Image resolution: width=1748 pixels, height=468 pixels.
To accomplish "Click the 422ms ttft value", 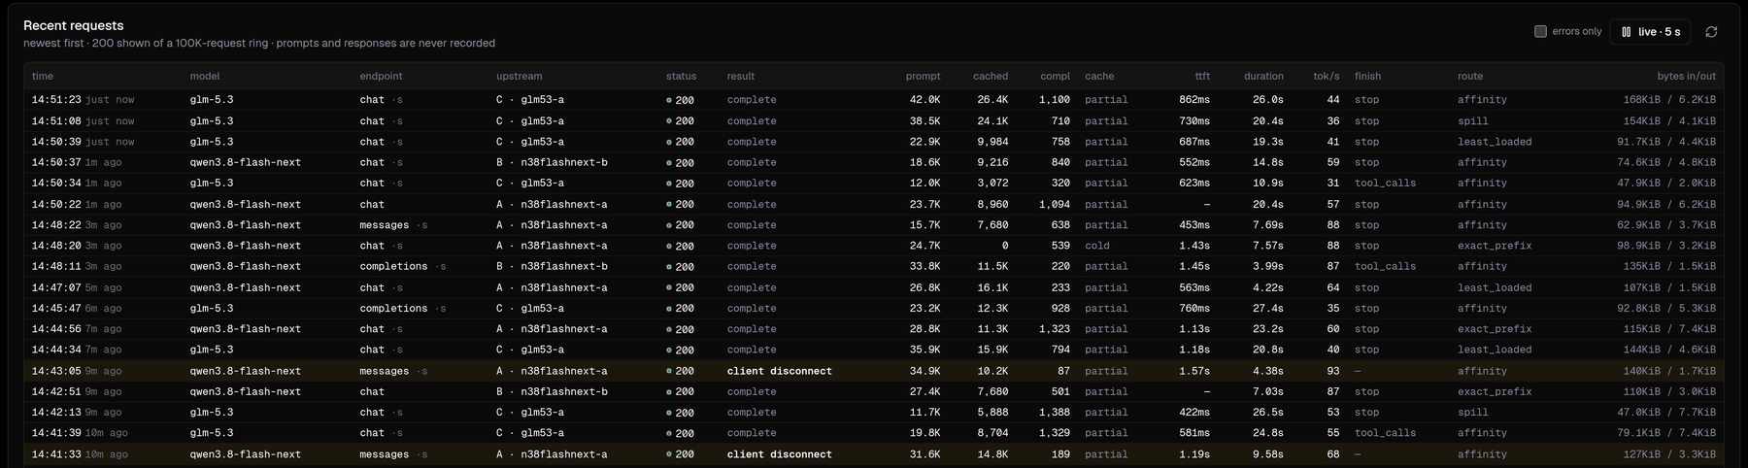I will coord(1194,413).
